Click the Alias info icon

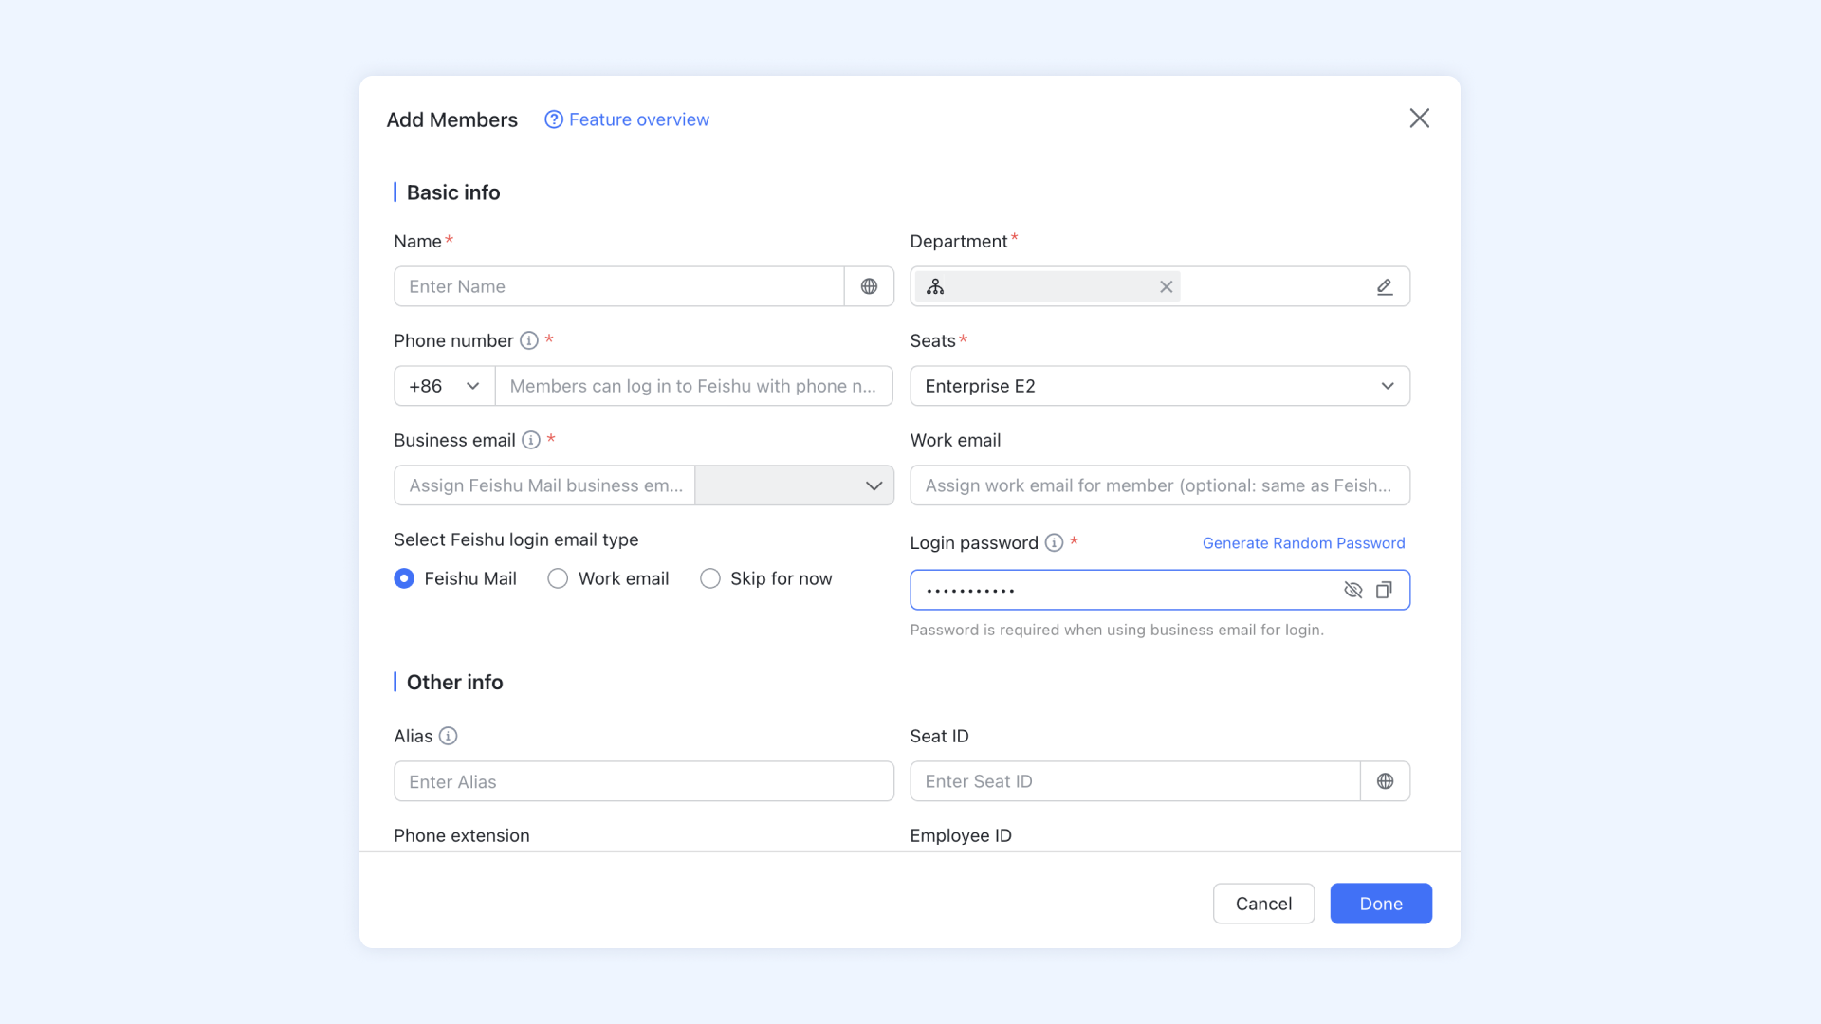(x=448, y=736)
